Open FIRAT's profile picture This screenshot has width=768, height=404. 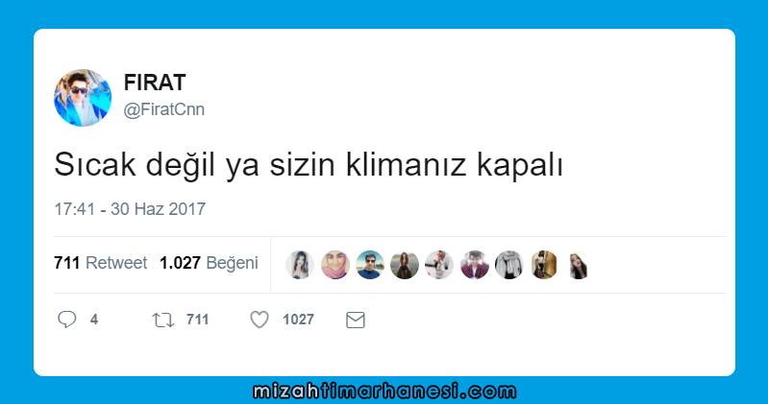point(83,98)
